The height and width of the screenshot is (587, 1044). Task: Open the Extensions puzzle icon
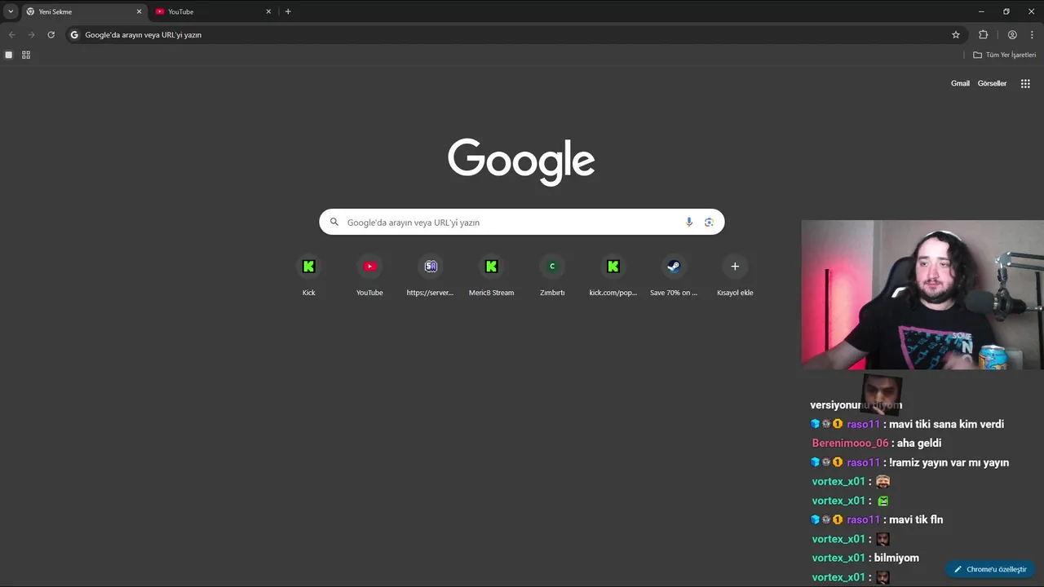[x=983, y=35]
